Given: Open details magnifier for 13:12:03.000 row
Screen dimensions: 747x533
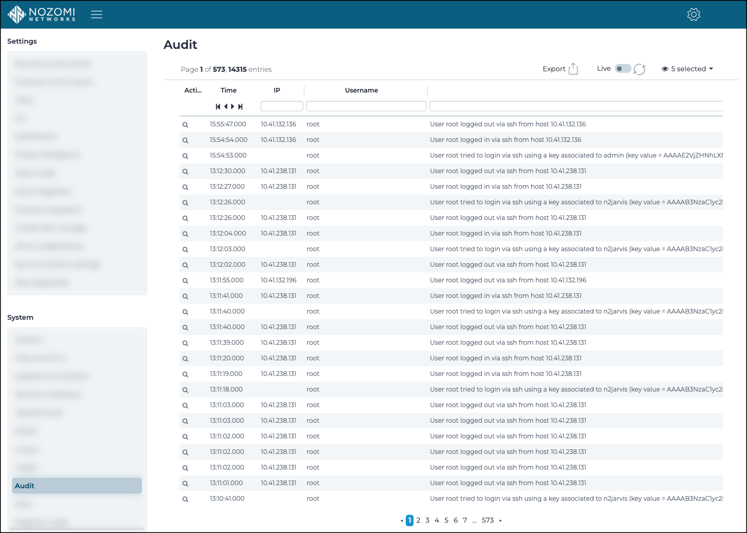Looking at the screenshot, I should click(185, 250).
